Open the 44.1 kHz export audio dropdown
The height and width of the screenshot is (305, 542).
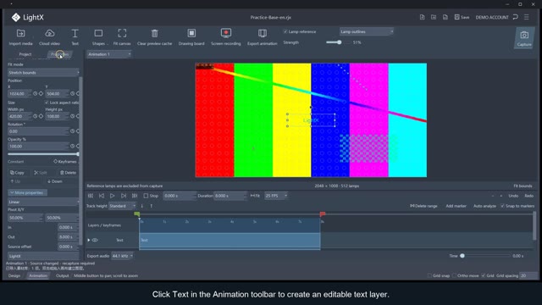point(122,256)
